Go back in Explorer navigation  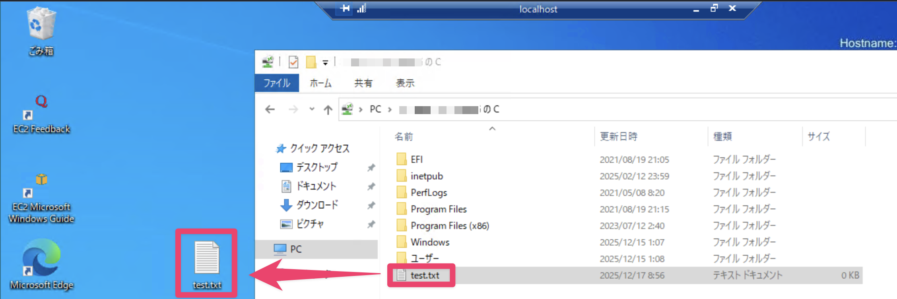pos(270,109)
